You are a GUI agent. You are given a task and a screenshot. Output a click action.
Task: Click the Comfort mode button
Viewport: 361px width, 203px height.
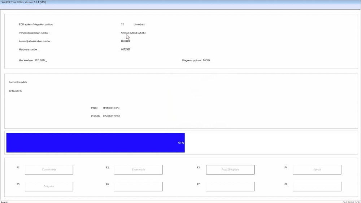coord(49,170)
